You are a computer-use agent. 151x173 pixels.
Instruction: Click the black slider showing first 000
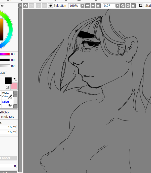[x=5, y=60]
